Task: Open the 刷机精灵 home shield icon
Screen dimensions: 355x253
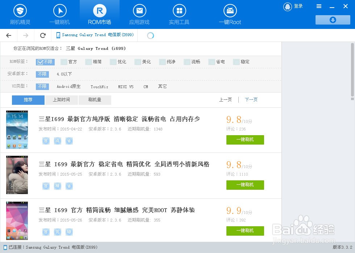Action: click(20, 10)
